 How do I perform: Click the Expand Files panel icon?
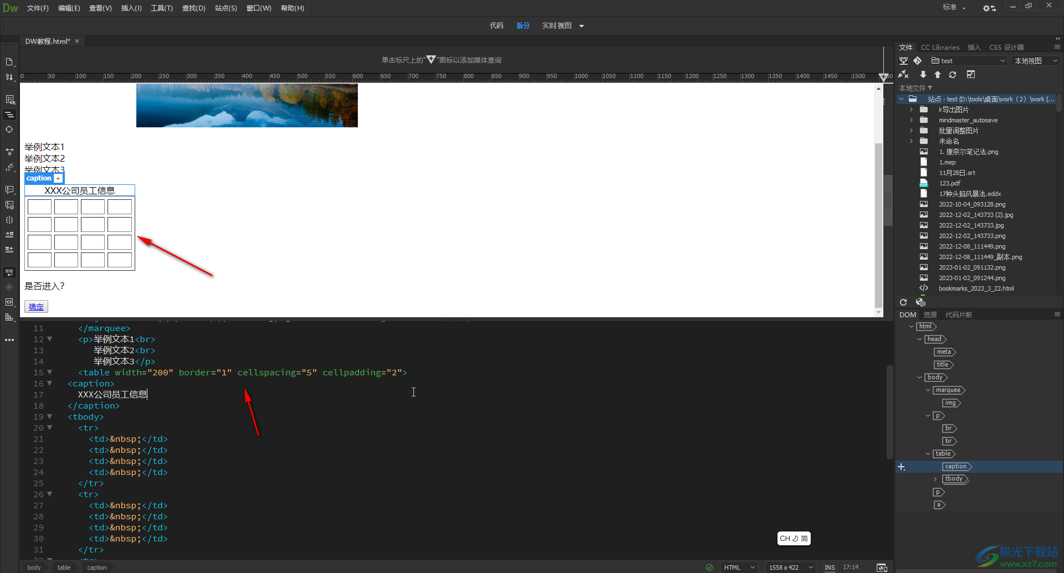tap(971, 75)
